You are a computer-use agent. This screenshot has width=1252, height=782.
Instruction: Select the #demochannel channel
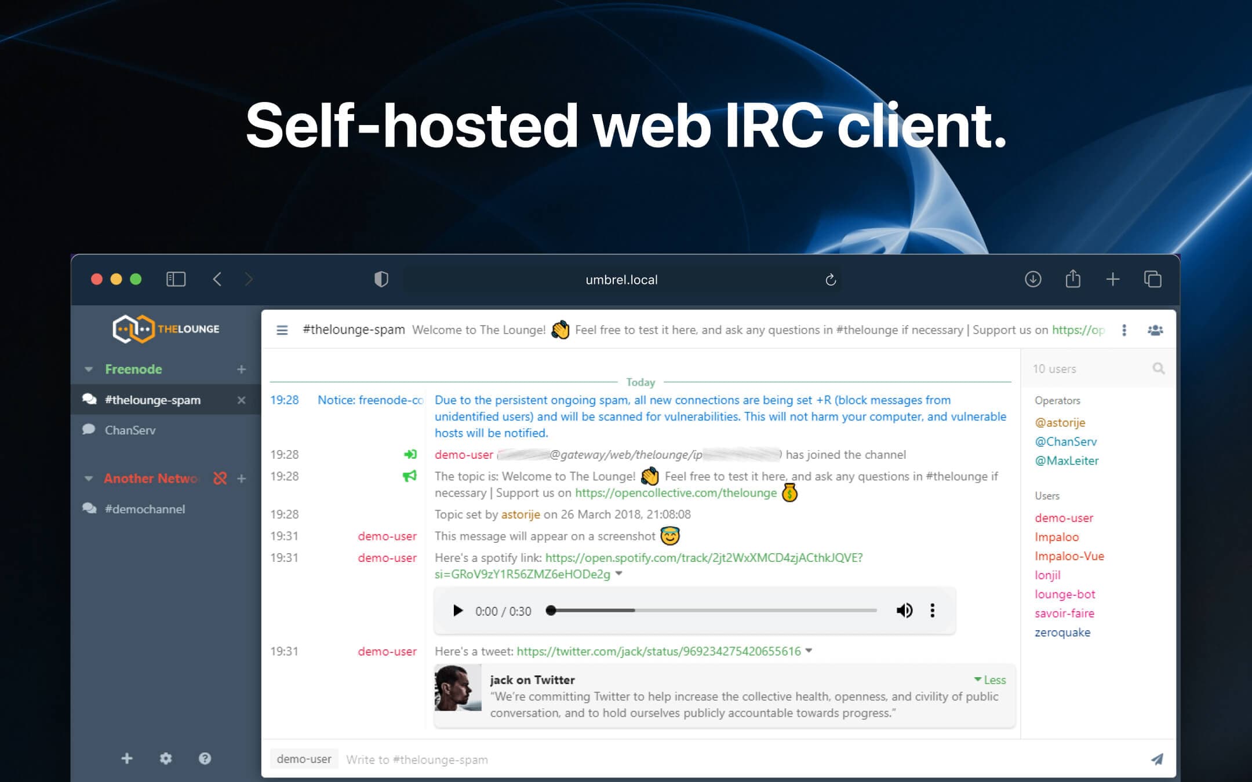[x=145, y=509]
